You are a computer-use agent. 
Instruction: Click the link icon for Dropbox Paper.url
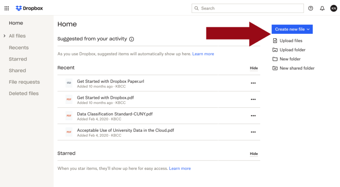pos(69,83)
